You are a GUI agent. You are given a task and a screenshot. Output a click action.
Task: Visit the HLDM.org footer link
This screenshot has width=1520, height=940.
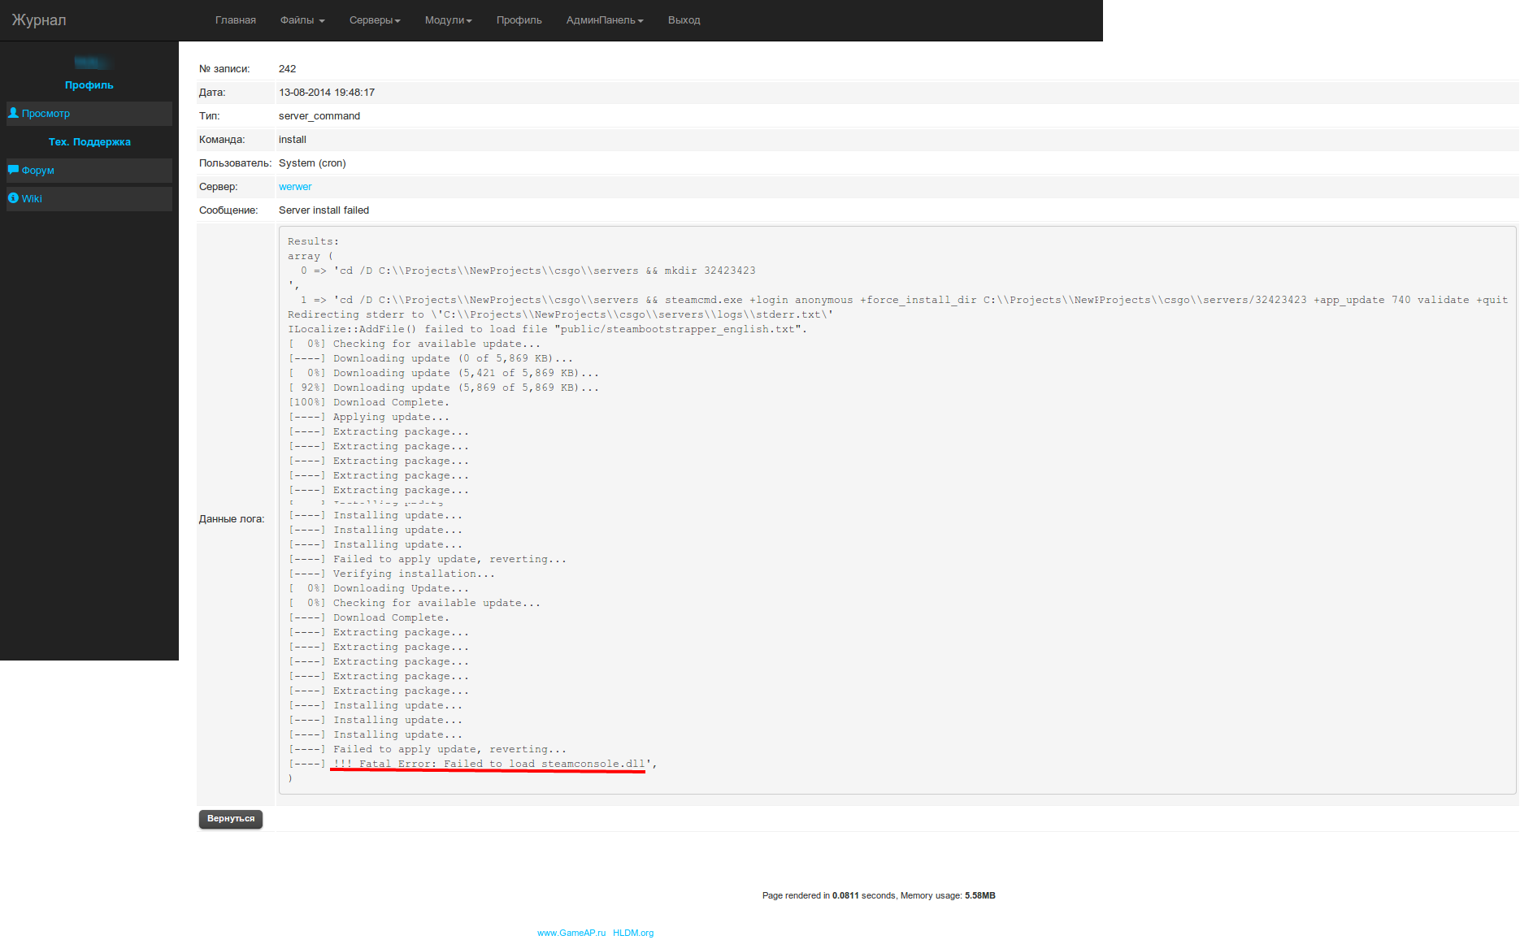[633, 933]
